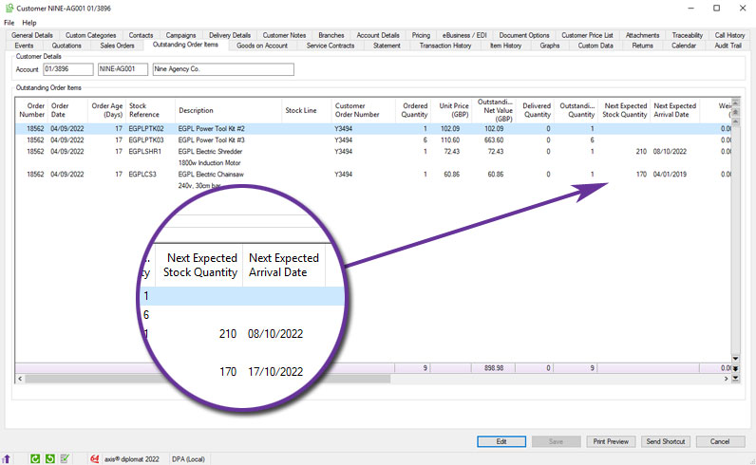Go to the Document Options tab

coord(524,35)
